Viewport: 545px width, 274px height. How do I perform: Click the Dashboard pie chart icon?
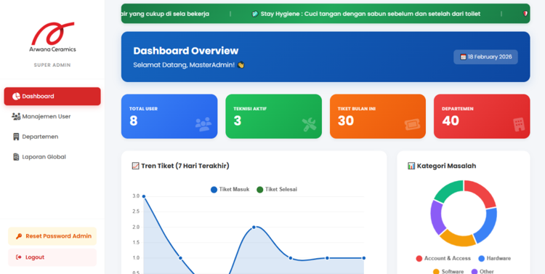click(16, 97)
